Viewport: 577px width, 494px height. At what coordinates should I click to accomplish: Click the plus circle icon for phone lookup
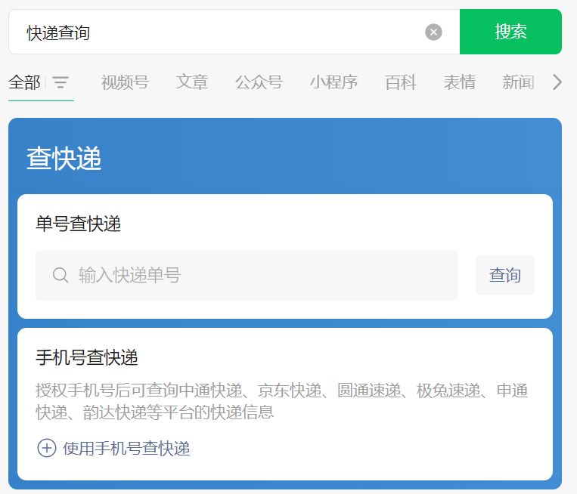(x=47, y=449)
